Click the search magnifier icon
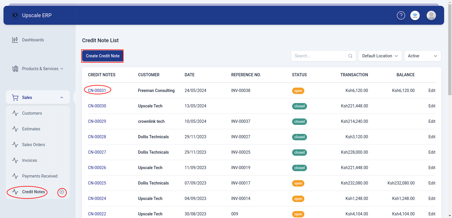This screenshot has width=452, height=218. (x=350, y=56)
